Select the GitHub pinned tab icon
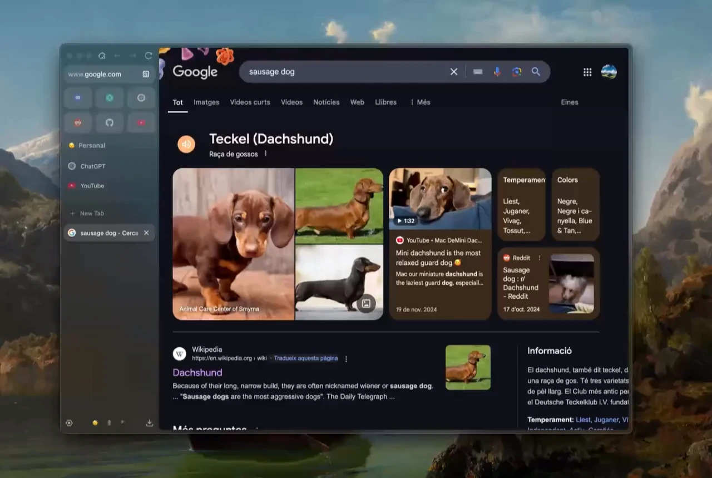The image size is (712, 478). 110,122
